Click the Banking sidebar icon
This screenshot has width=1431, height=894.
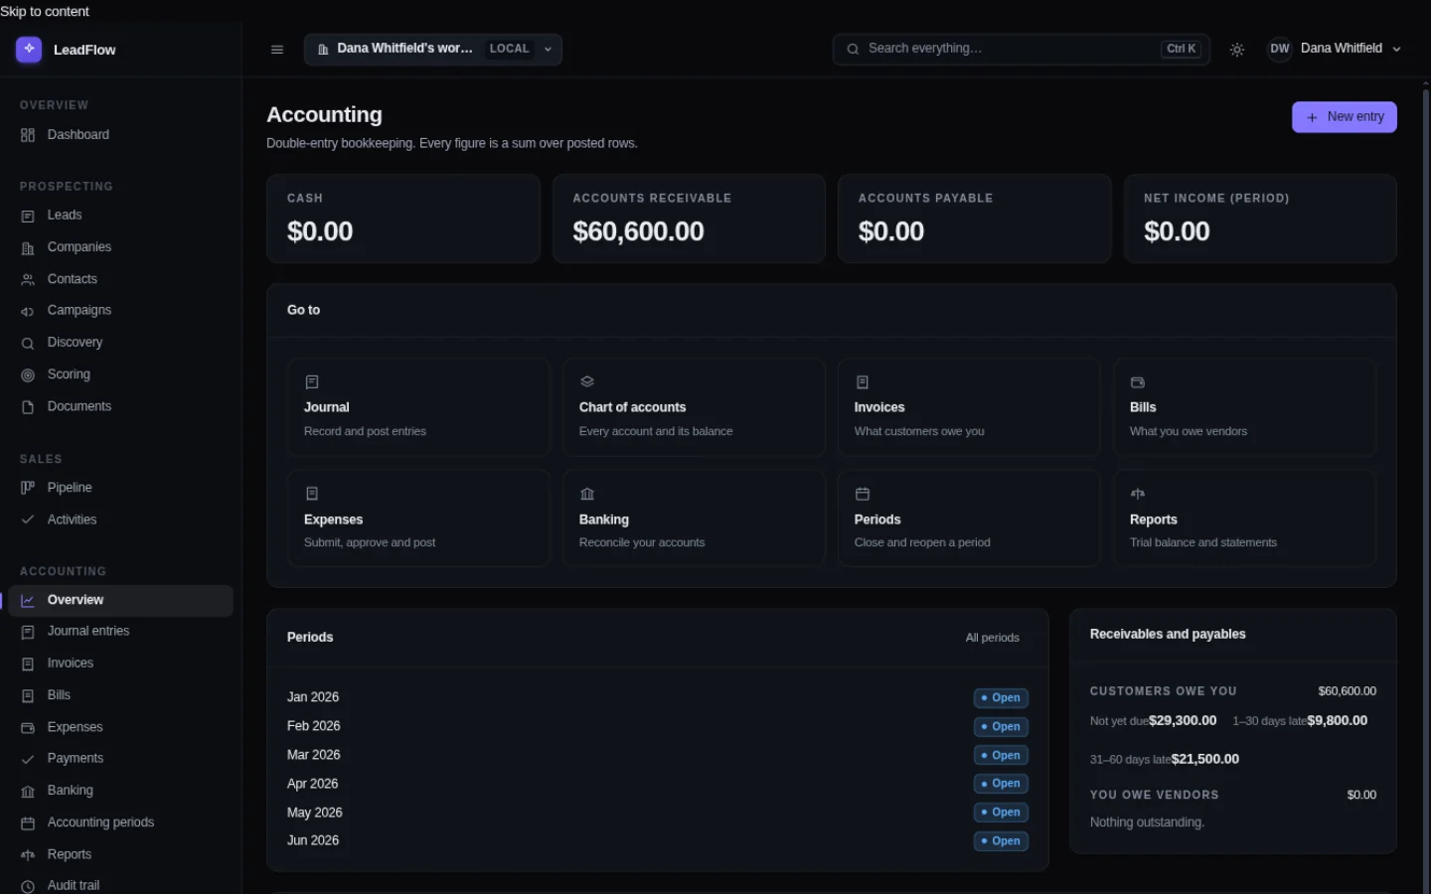click(28, 791)
